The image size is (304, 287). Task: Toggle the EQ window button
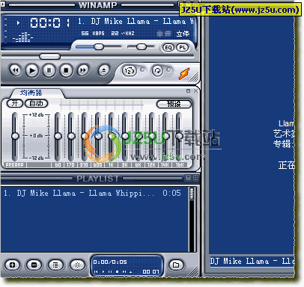coord(168,48)
